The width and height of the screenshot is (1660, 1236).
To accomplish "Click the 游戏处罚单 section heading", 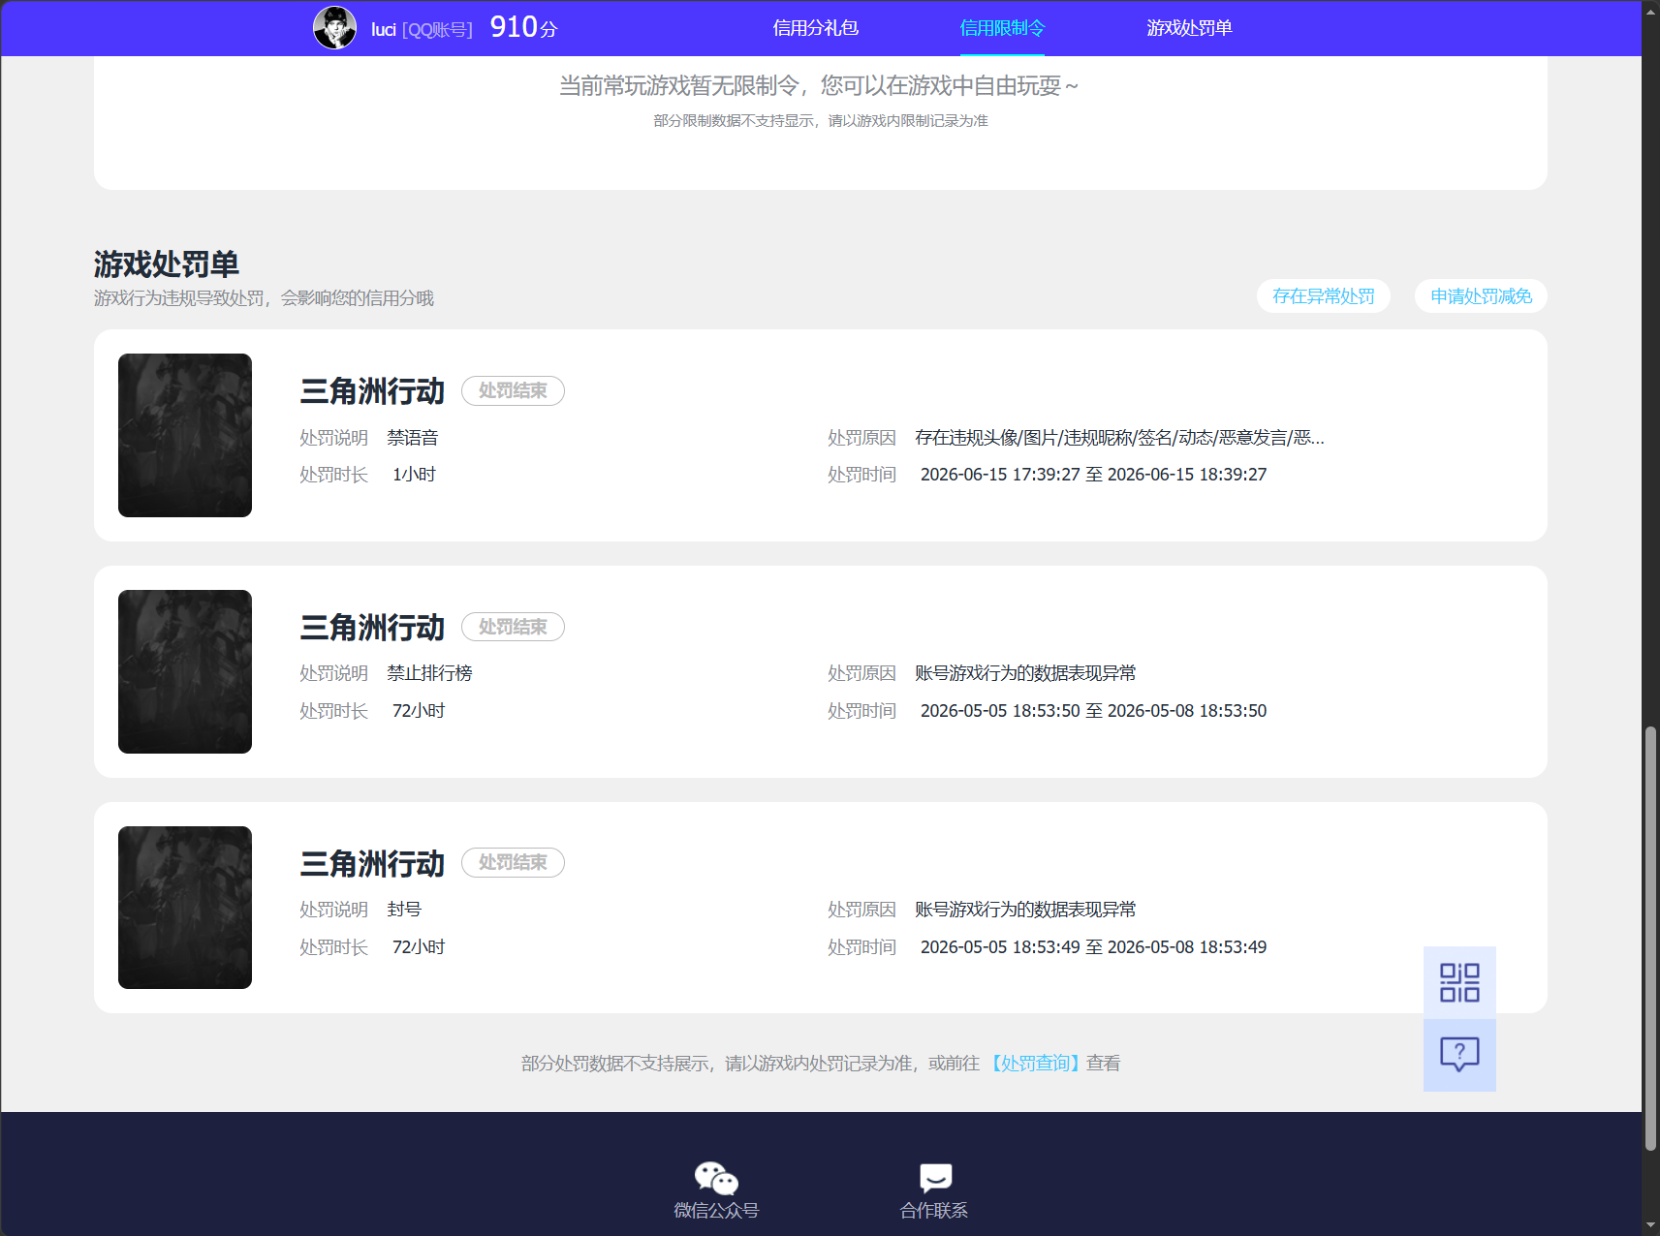I will 167,263.
